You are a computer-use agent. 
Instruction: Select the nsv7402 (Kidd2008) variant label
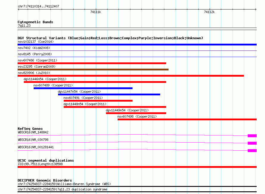[x=34, y=48]
